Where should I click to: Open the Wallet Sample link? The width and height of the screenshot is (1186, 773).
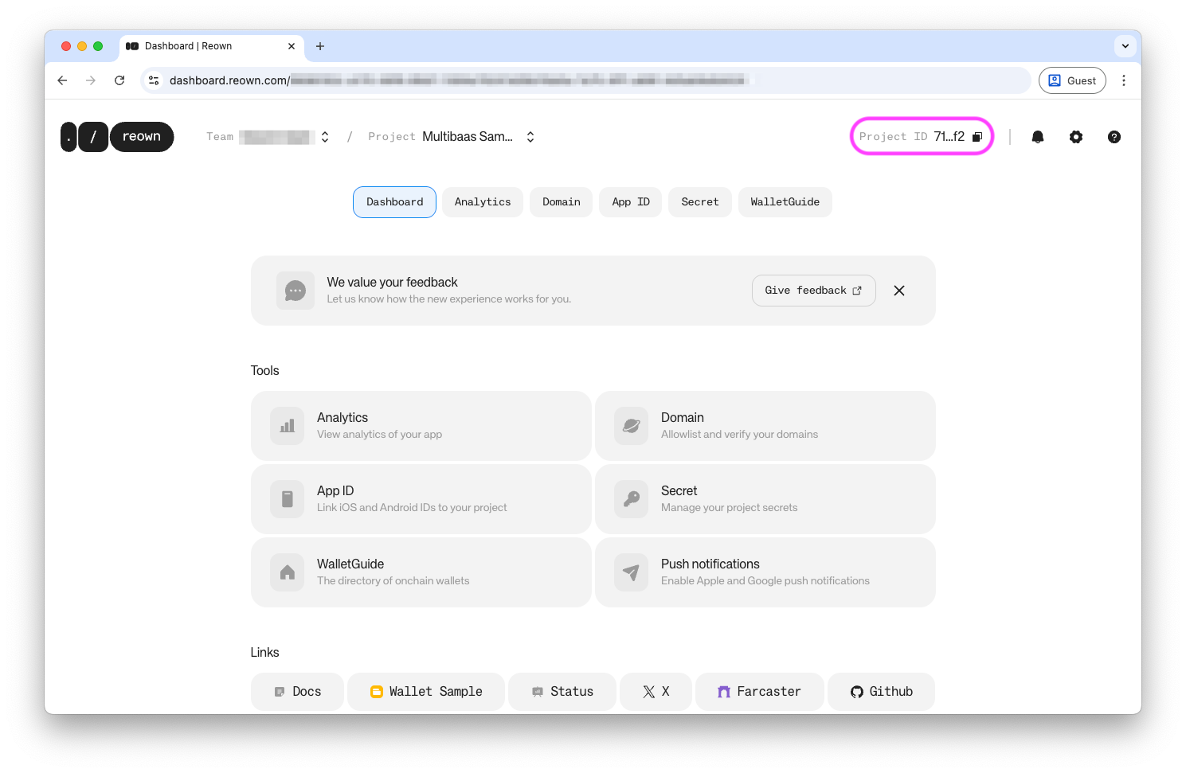[x=425, y=691]
